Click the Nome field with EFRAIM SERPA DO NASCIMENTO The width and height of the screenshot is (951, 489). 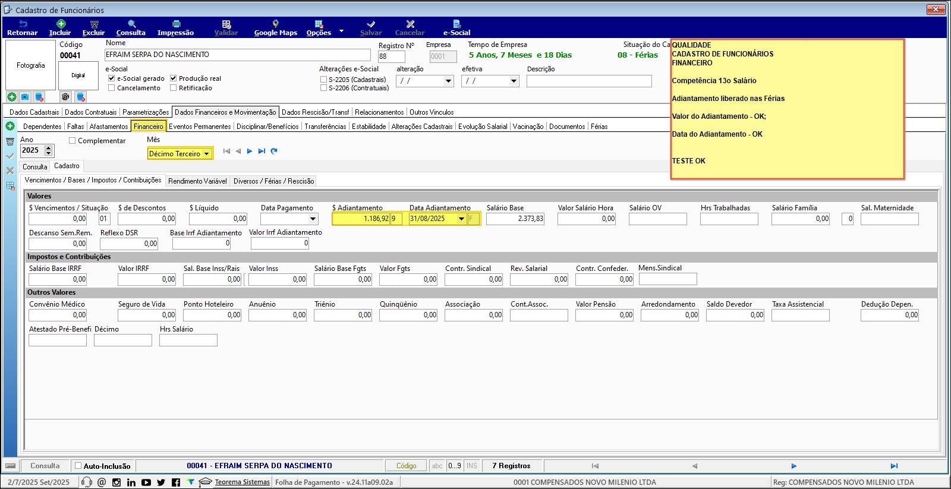pos(238,55)
